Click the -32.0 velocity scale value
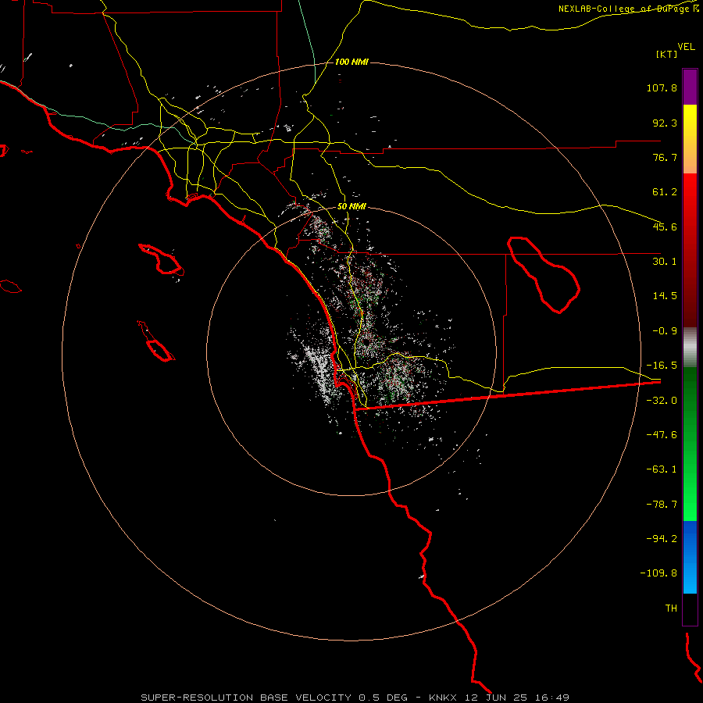Image resolution: width=703 pixels, height=703 pixels. 662,401
